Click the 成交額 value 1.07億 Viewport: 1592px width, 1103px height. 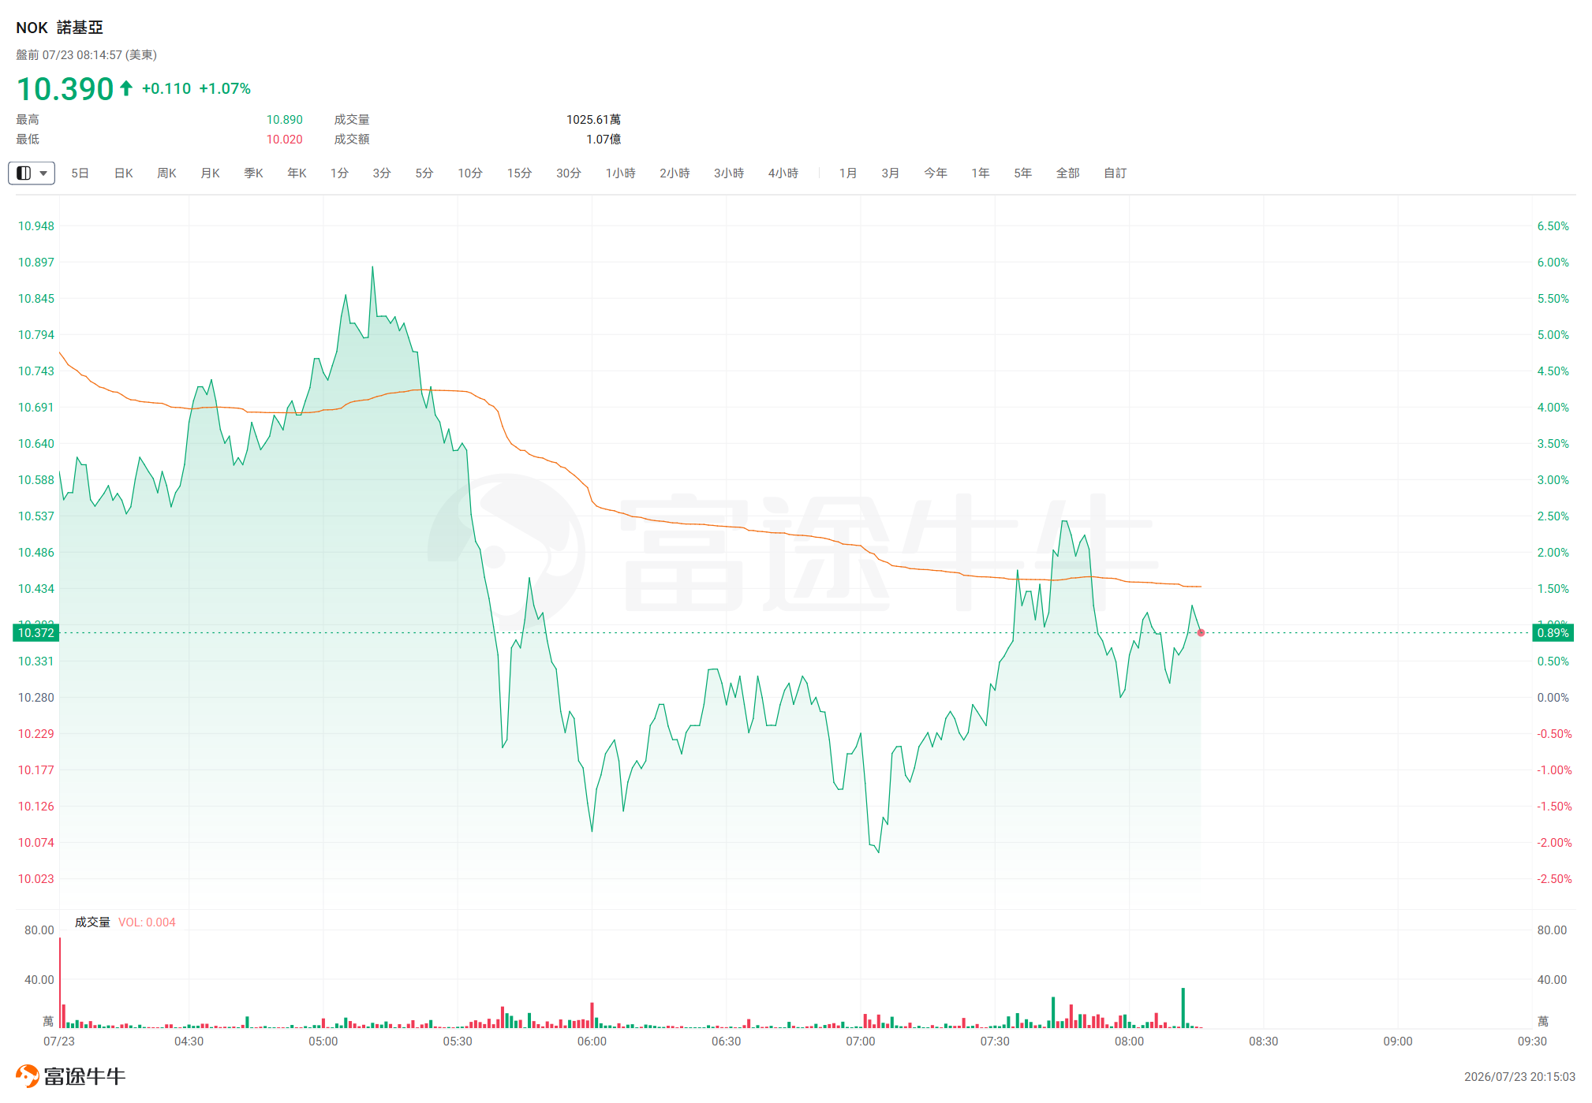tap(604, 140)
